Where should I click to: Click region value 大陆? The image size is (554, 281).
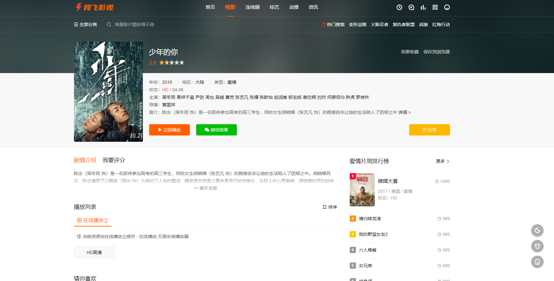pos(200,82)
